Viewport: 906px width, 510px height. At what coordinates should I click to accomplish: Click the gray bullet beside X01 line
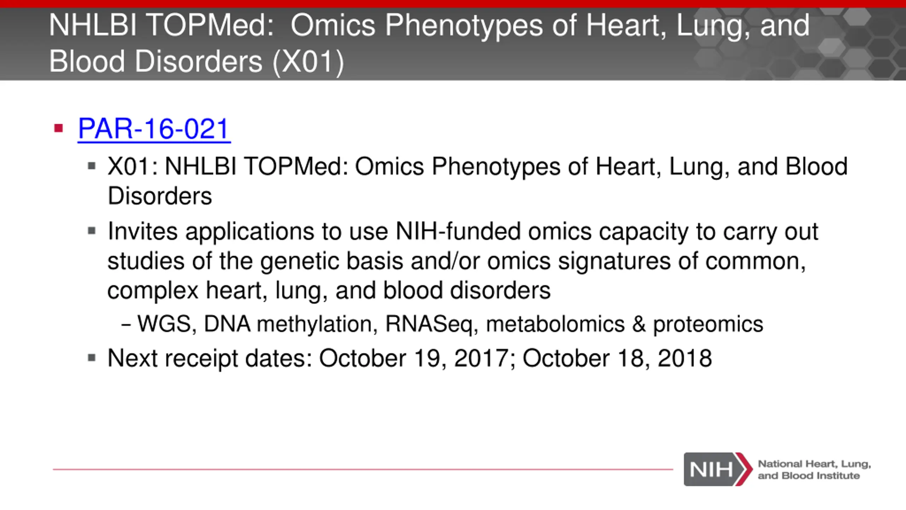[92, 166]
